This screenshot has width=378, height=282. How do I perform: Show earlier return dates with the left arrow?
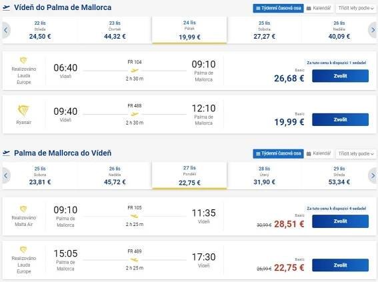tap(6, 176)
